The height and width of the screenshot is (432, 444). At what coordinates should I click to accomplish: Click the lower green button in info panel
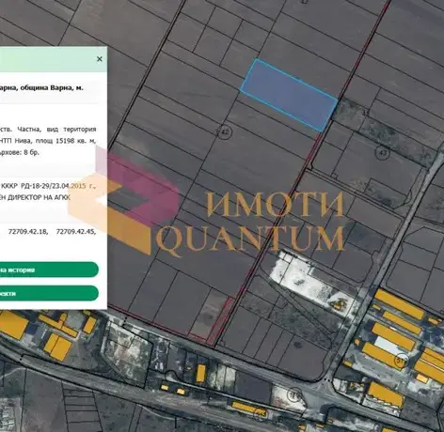point(49,293)
